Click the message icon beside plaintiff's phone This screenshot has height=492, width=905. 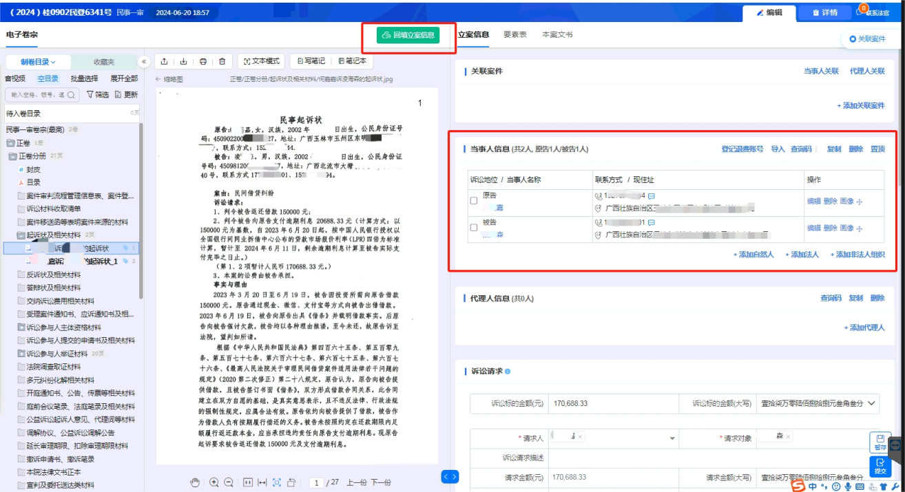652,196
